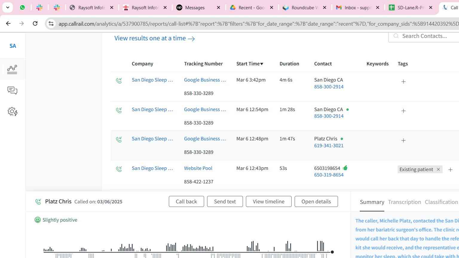This screenshot has height=258, width=459.
Task: Open the Analytics sidebar icon
Action: tap(12, 69)
